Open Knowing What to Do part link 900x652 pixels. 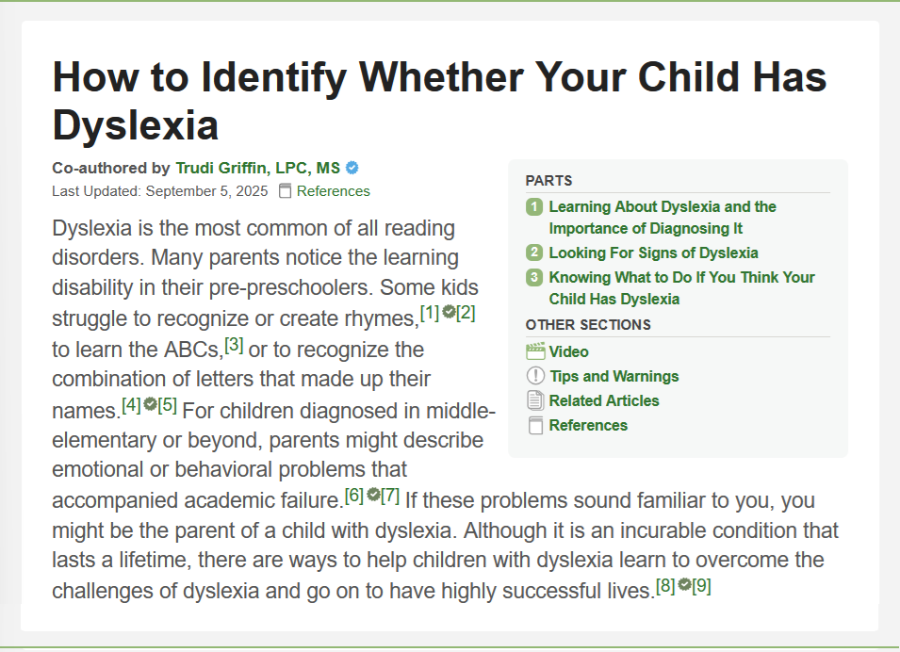point(681,277)
